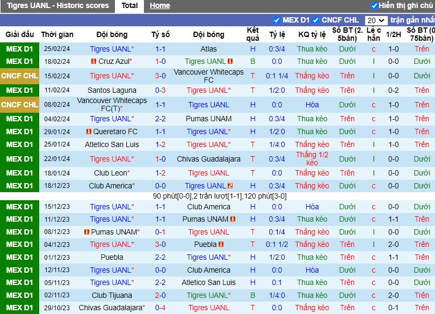The height and width of the screenshot is (314, 435).
Task: Click the 0:1 1/2 odds value
Action: pyautogui.click(x=277, y=244)
